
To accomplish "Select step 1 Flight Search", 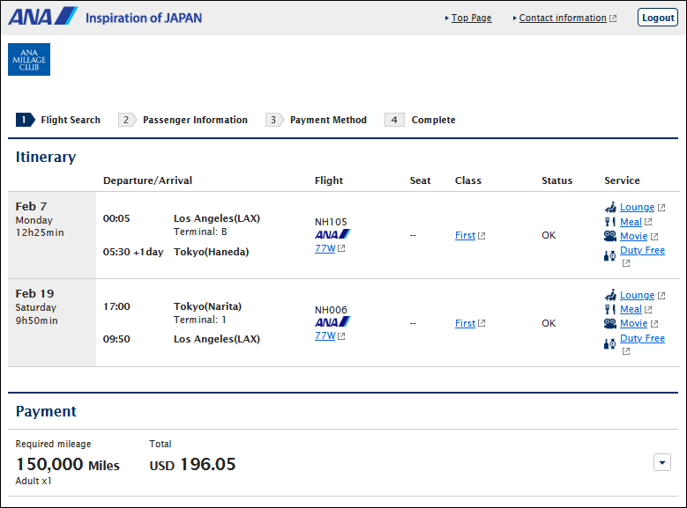I will click(x=59, y=120).
